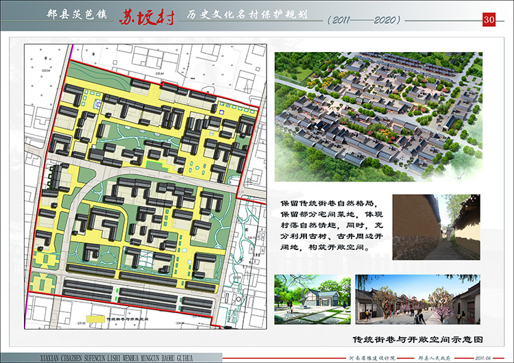The height and width of the screenshot is (363, 514).
Task: Open the courtyard gate rendering thumbnail
Action: tap(311, 300)
